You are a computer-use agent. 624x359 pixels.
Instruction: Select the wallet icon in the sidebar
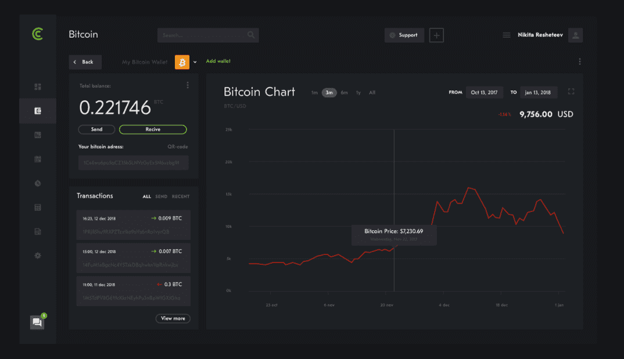tap(38, 111)
